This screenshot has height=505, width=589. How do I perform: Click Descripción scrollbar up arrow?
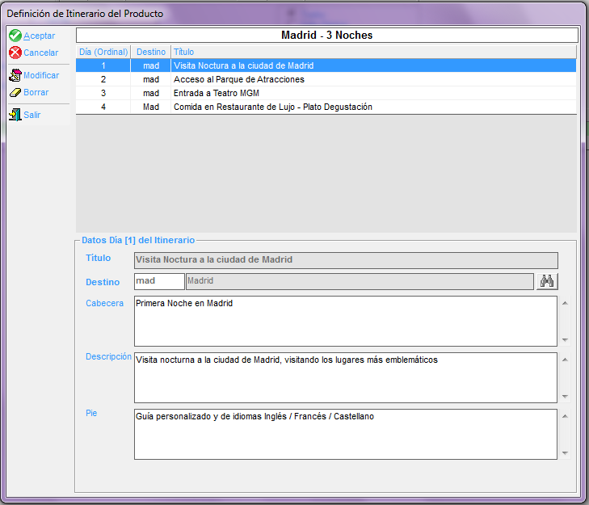(565, 360)
